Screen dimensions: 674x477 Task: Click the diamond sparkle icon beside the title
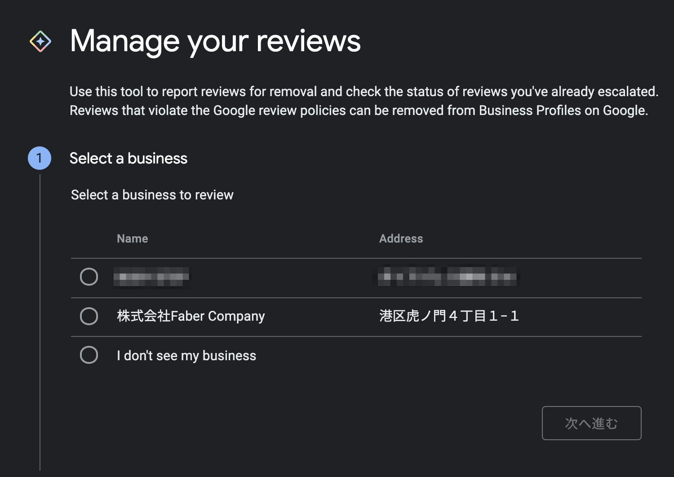pyautogui.click(x=40, y=41)
